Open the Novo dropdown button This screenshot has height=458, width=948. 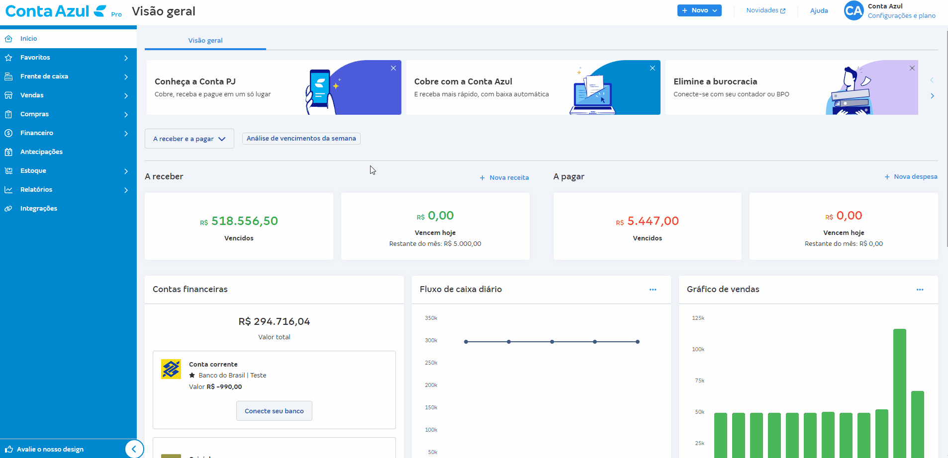pyautogui.click(x=699, y=10)
